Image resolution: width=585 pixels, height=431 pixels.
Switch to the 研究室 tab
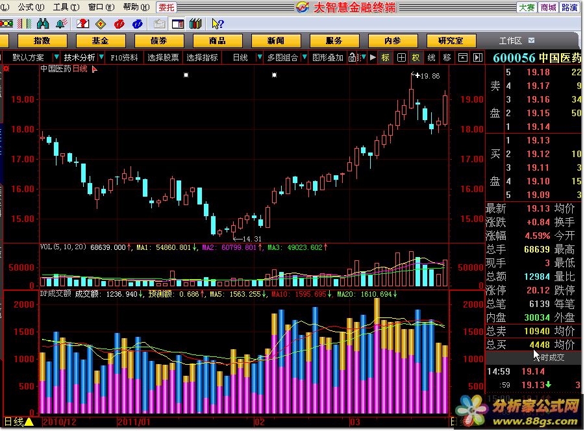[x=451, y=41]
